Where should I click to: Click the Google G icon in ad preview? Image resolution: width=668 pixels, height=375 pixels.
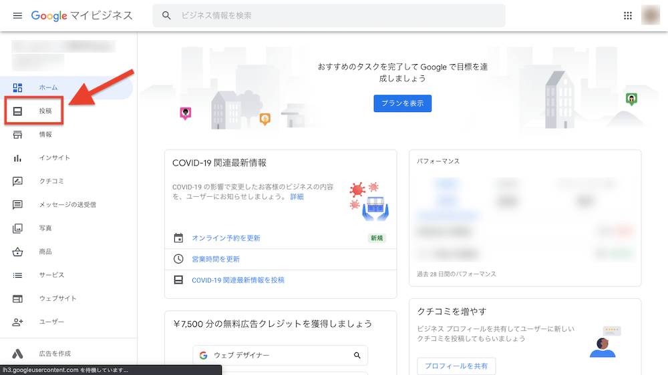click(x=204, y=355)
